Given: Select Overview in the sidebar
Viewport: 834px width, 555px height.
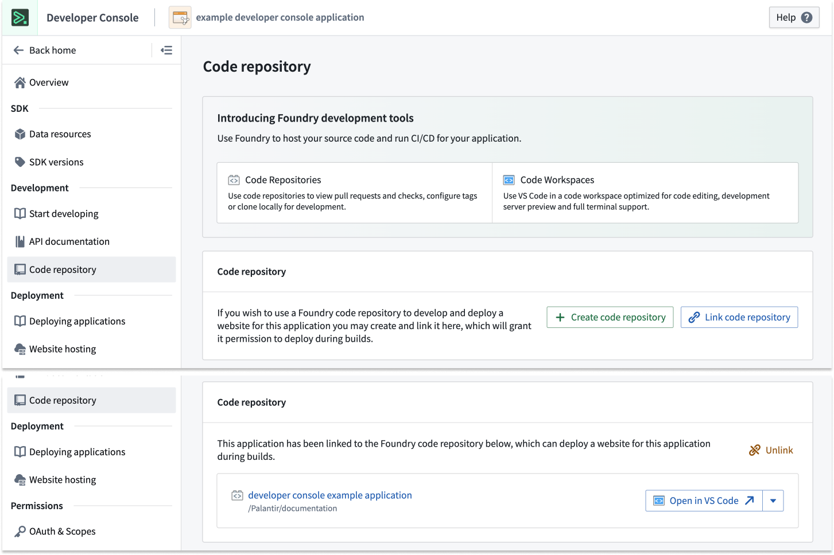Looking at the screenshot, I should pos(91,83).
